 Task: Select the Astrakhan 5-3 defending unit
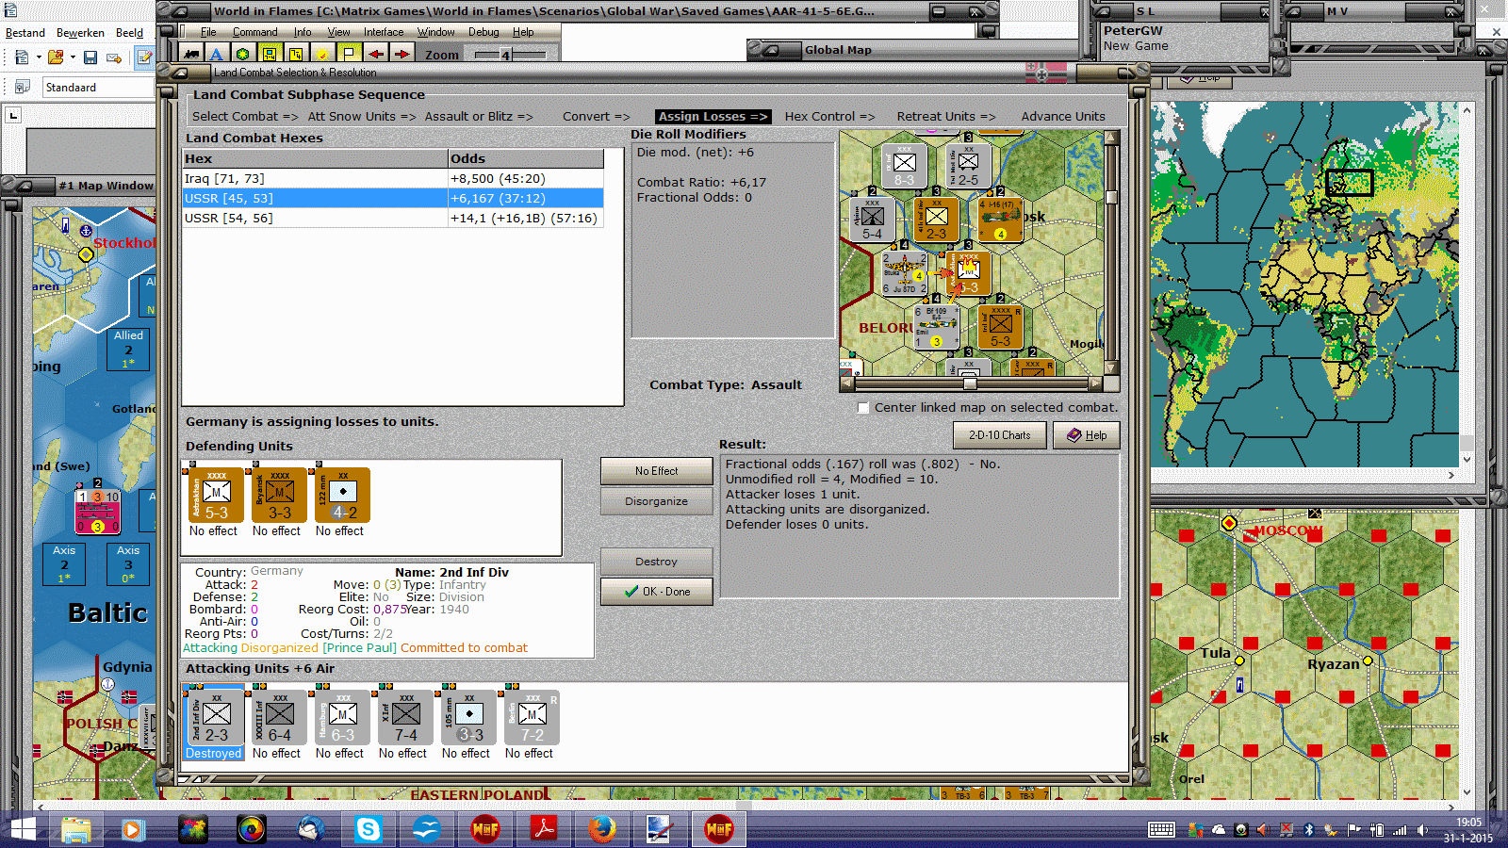click(x=216, y=496)
